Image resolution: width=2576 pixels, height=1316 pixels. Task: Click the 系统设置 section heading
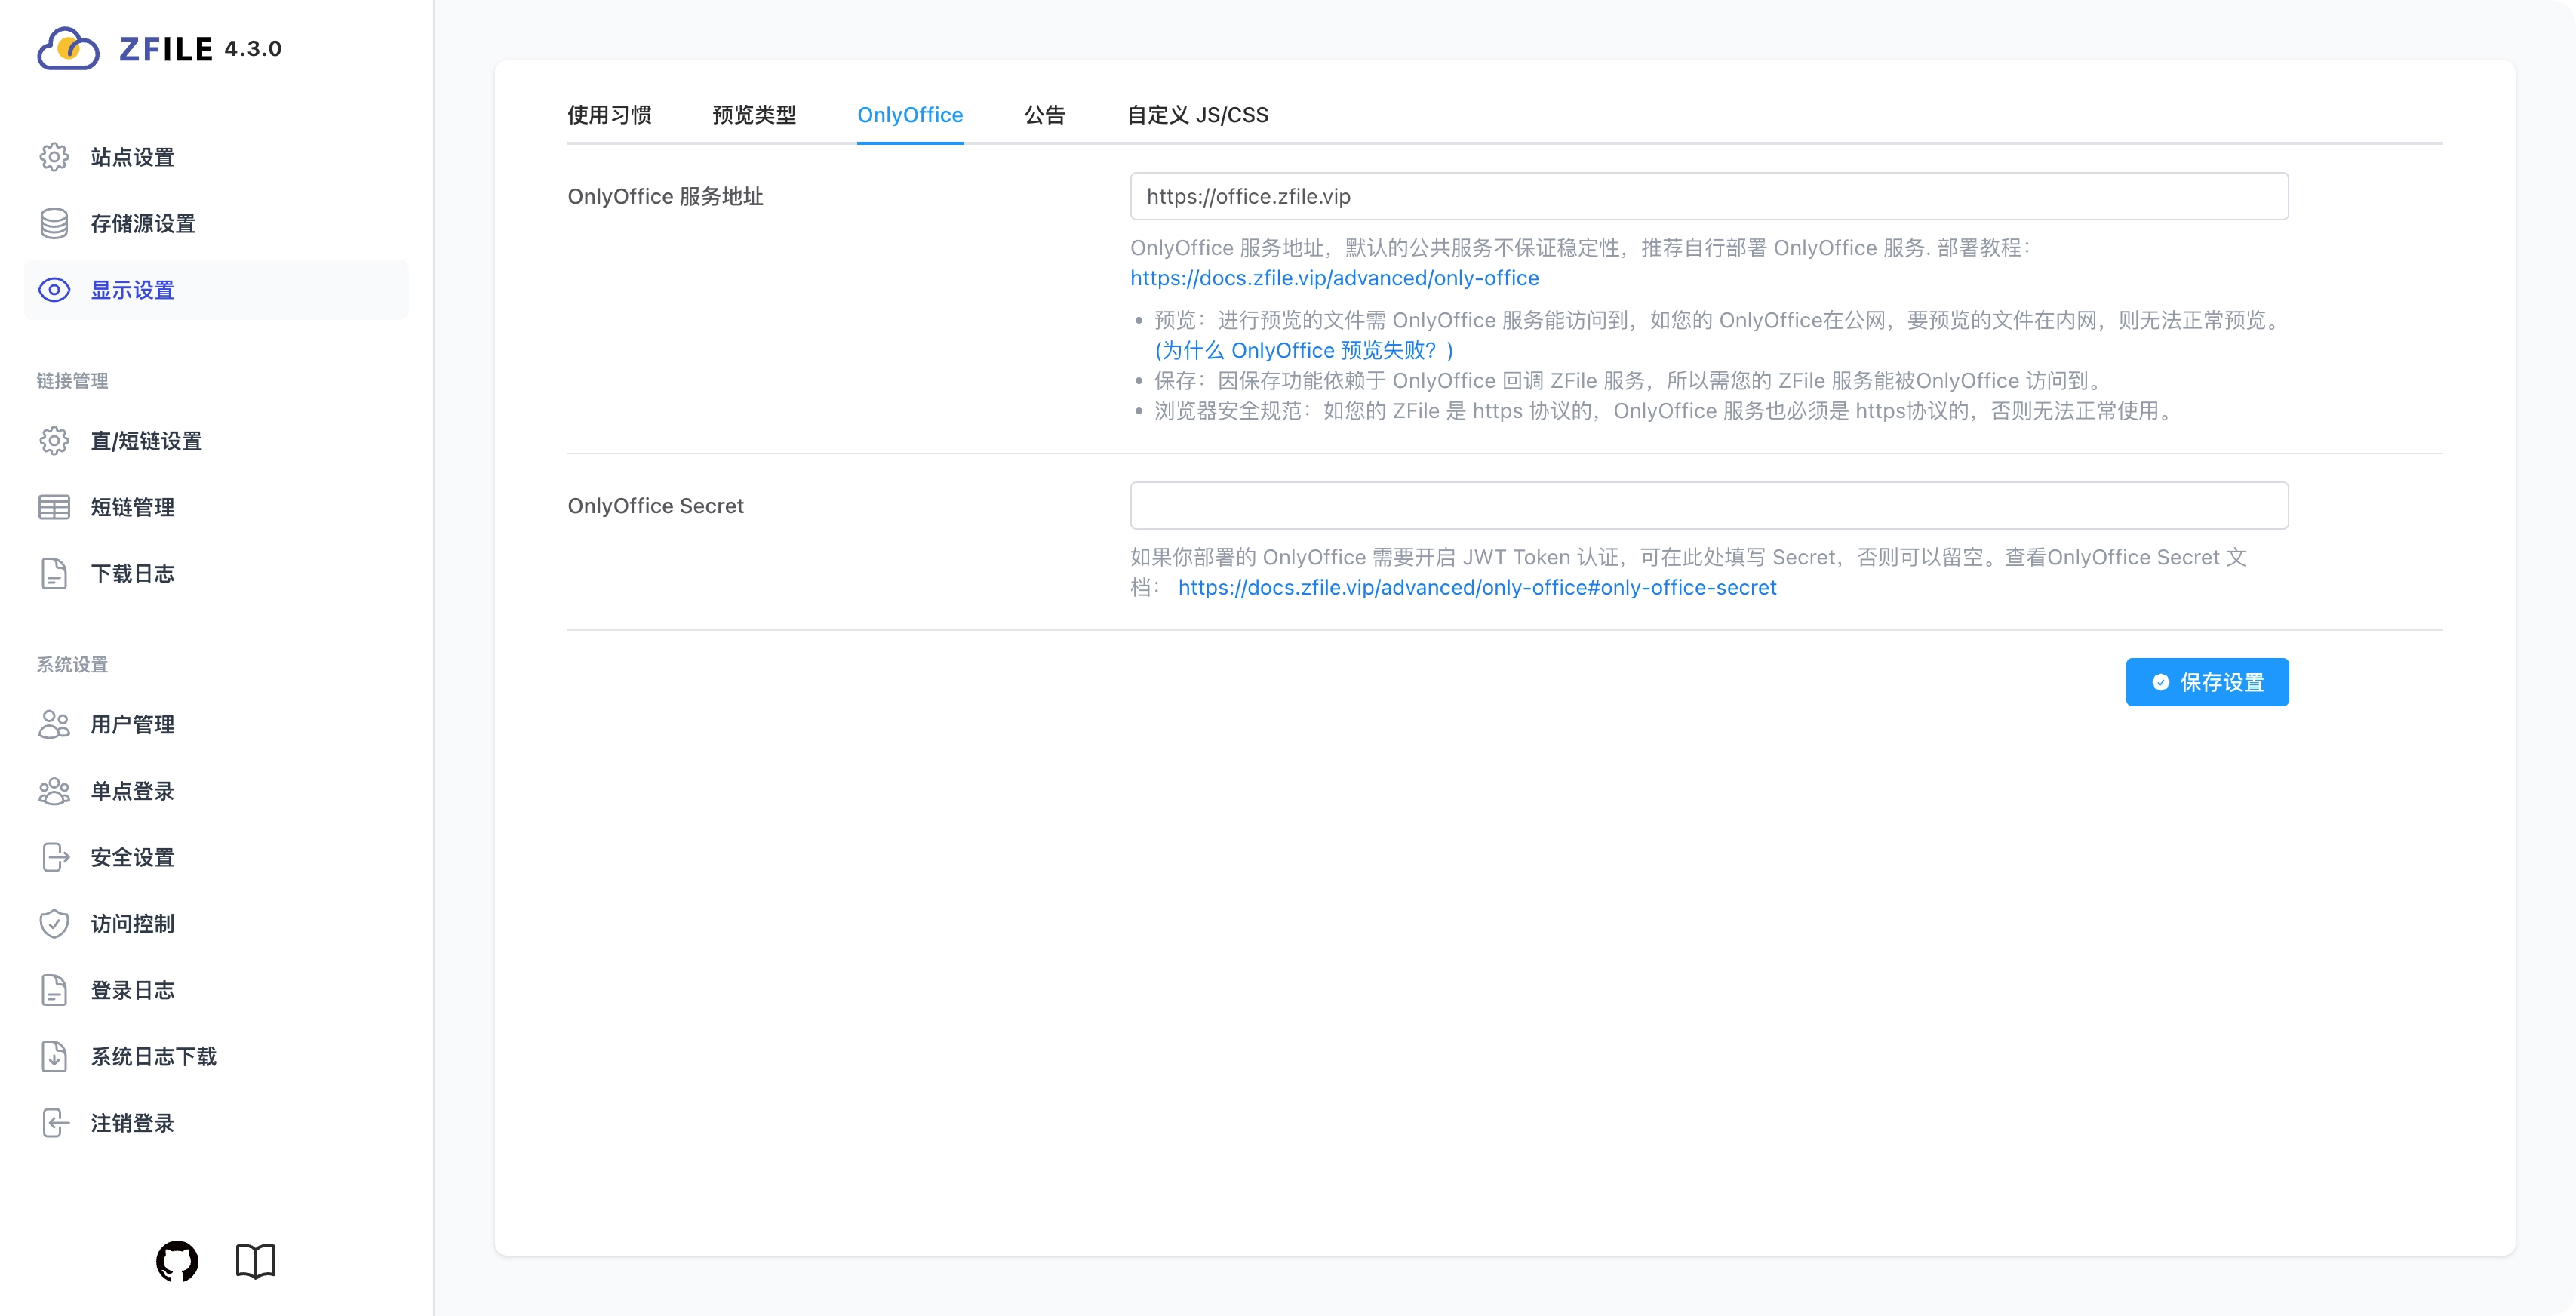72,665
